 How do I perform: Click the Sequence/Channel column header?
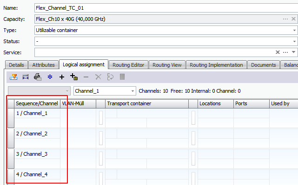37,103
